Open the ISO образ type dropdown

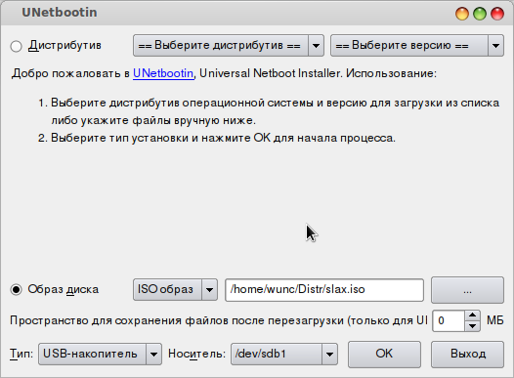pos(175,289)
